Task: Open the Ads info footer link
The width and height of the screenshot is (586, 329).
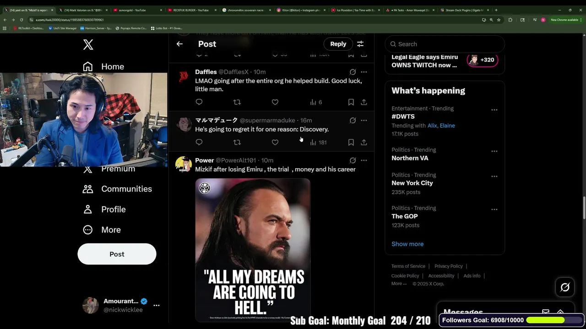Action: [472, 276]
